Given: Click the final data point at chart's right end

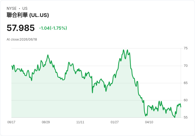Looking at the screenshot, I should click(181, 107).
